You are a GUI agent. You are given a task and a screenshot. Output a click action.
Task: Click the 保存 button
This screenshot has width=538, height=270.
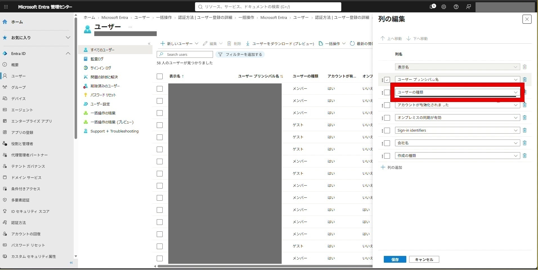click(395, 259)
